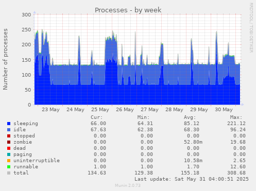Click the '28 May' x-axis label
Screen dimensions: 256x191
pos(174,110)
